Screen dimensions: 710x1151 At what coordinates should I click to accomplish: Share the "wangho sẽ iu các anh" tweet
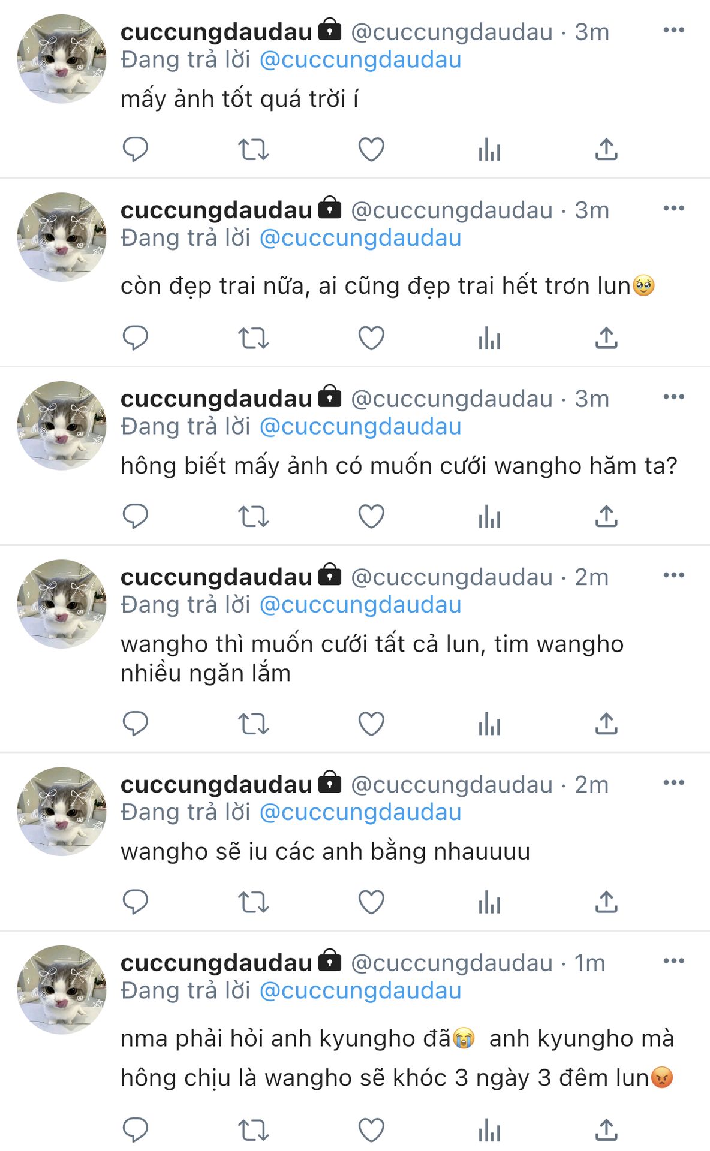coord(606,902)
